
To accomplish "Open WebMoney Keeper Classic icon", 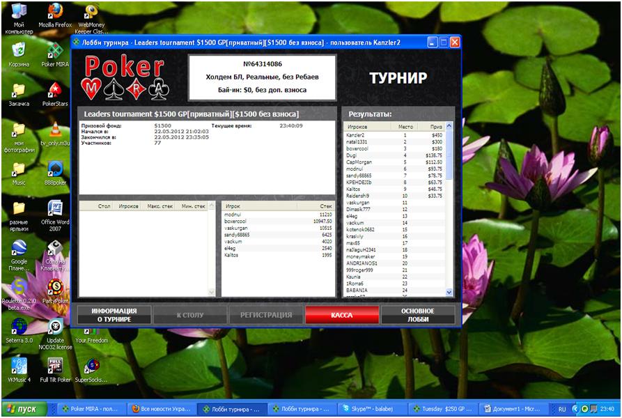I will pos(91,12).
